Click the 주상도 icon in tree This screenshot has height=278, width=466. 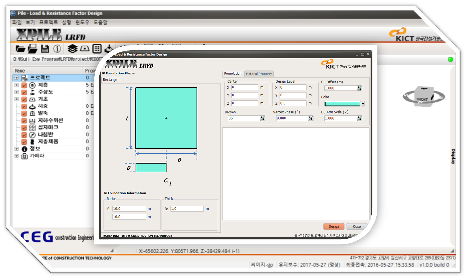(32, 92)
